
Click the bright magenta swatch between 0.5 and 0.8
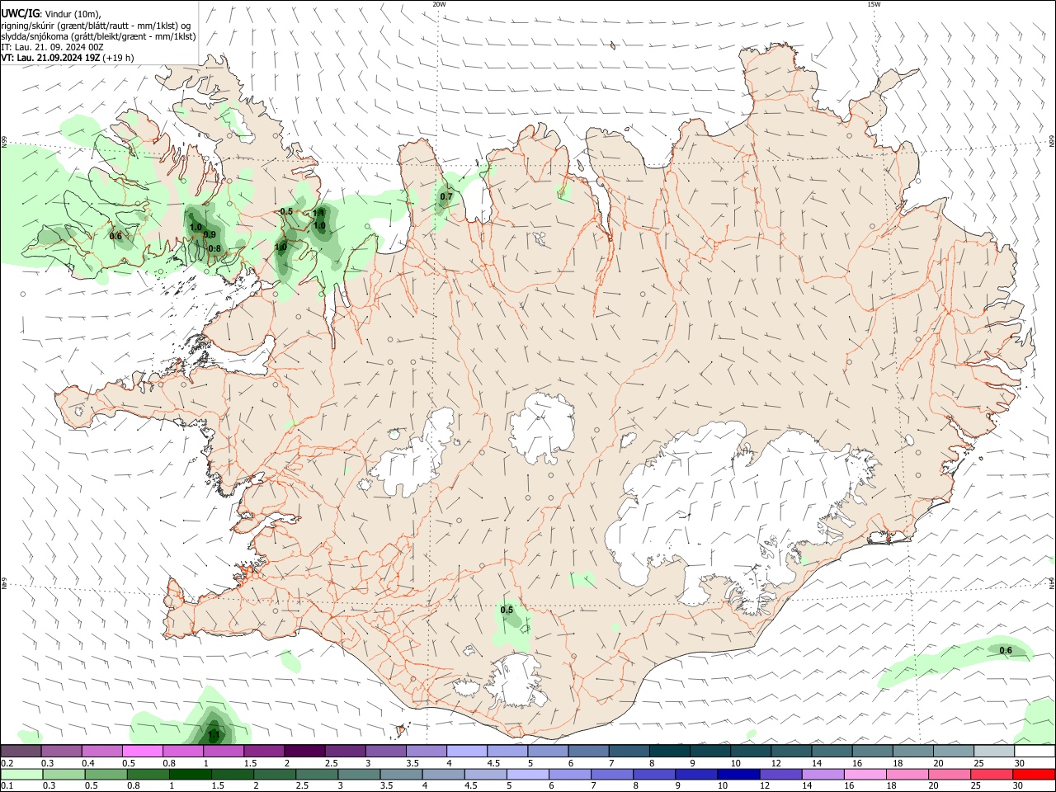pyautogui.click(x=142, y=751)
